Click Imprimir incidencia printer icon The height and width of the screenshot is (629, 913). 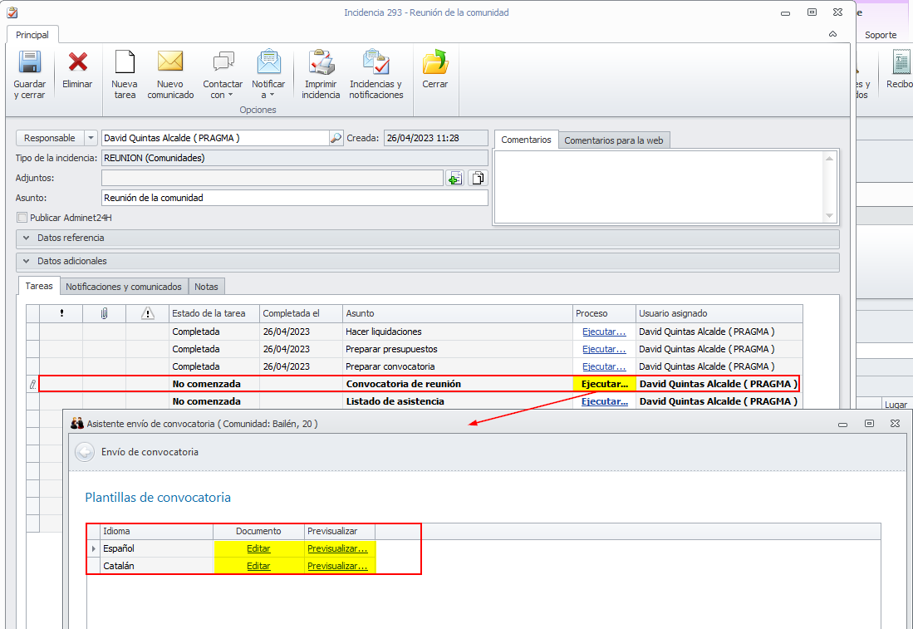tap(321, 63)
